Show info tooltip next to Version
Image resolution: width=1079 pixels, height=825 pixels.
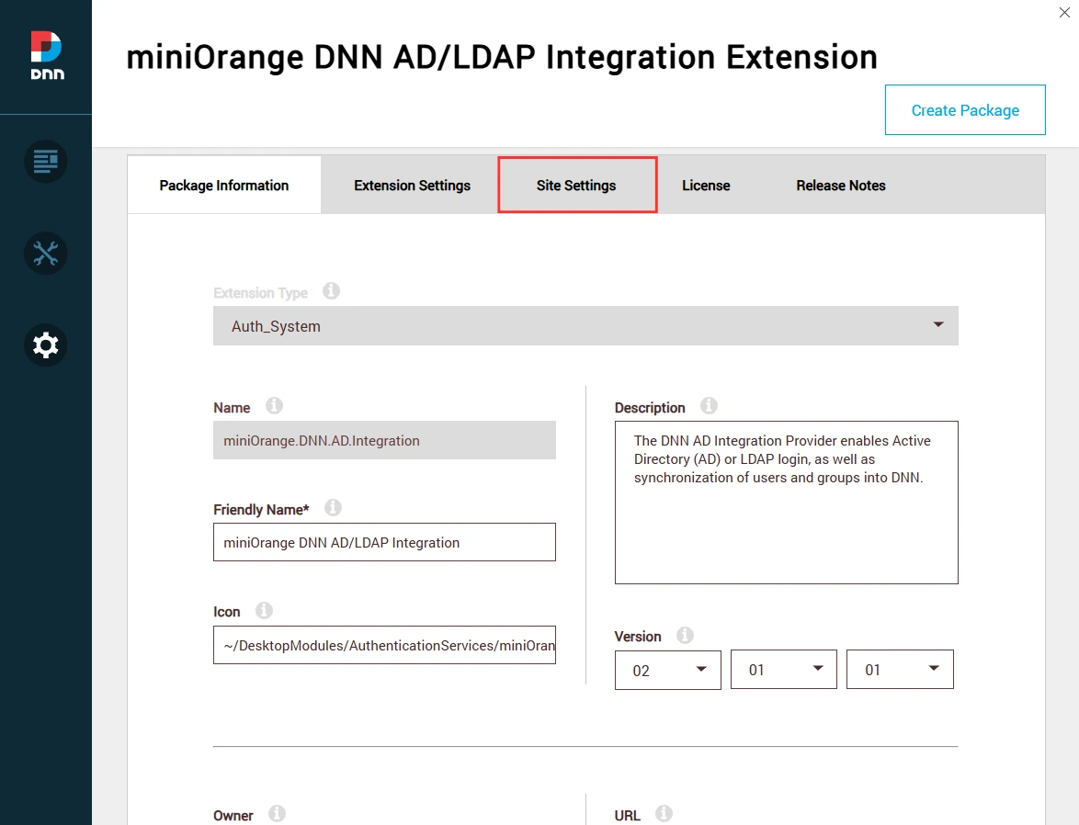tap(685, 635)
